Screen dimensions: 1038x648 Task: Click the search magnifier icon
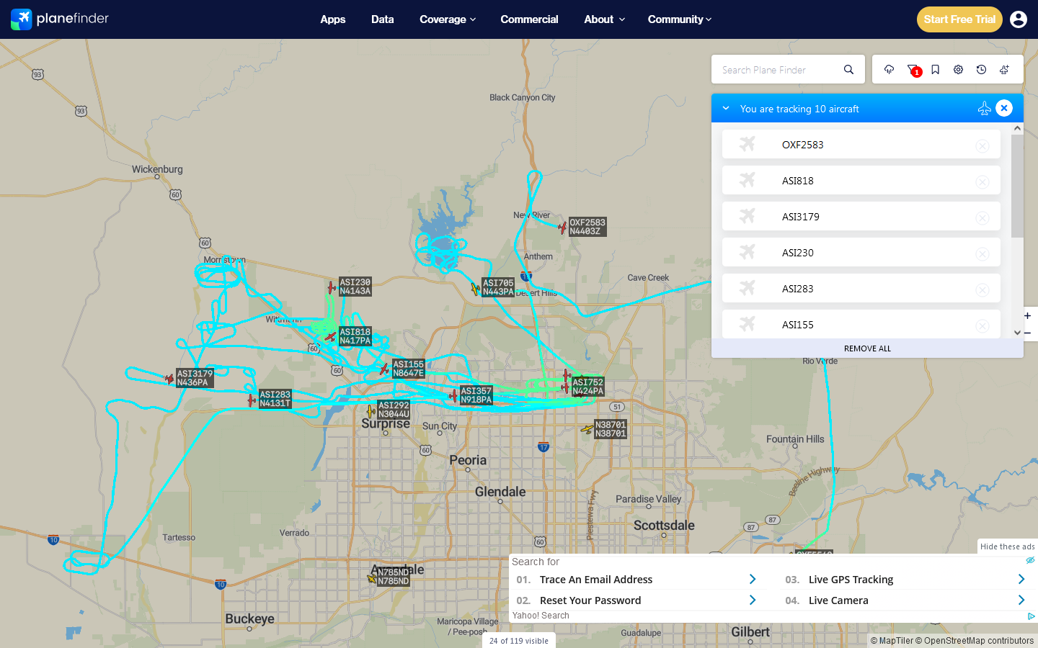pos(848,70)
